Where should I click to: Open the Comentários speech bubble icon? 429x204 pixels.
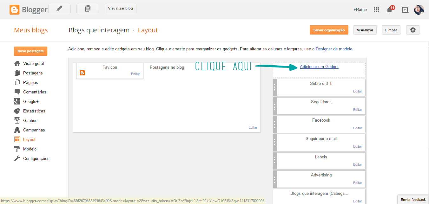(17, 92)
